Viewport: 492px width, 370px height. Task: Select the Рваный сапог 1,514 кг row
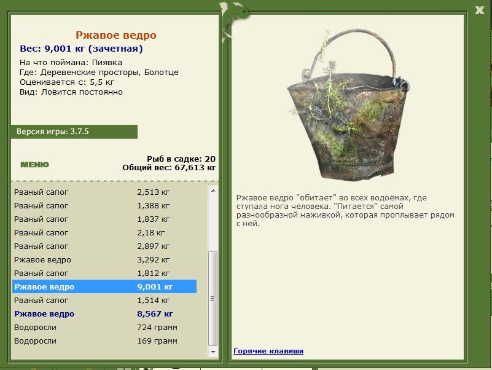pos(104,300)
